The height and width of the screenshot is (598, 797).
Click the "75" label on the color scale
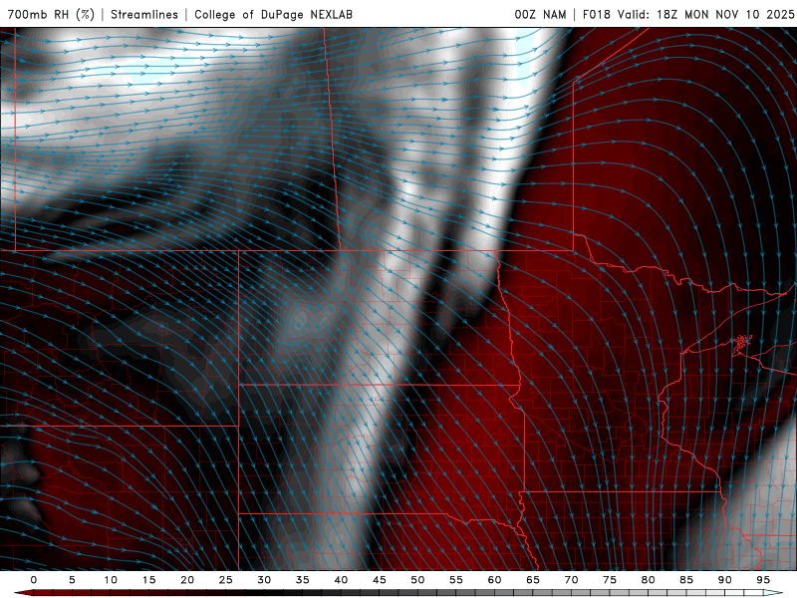pos(610,580)
